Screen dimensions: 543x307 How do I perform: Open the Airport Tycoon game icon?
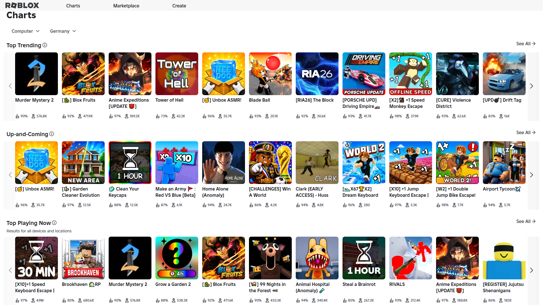click(504, 163)
